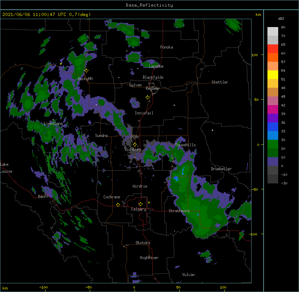The width and height of the screenshot is (299, 292).
Task: Click the Banff label
Action: click(43, 197)
